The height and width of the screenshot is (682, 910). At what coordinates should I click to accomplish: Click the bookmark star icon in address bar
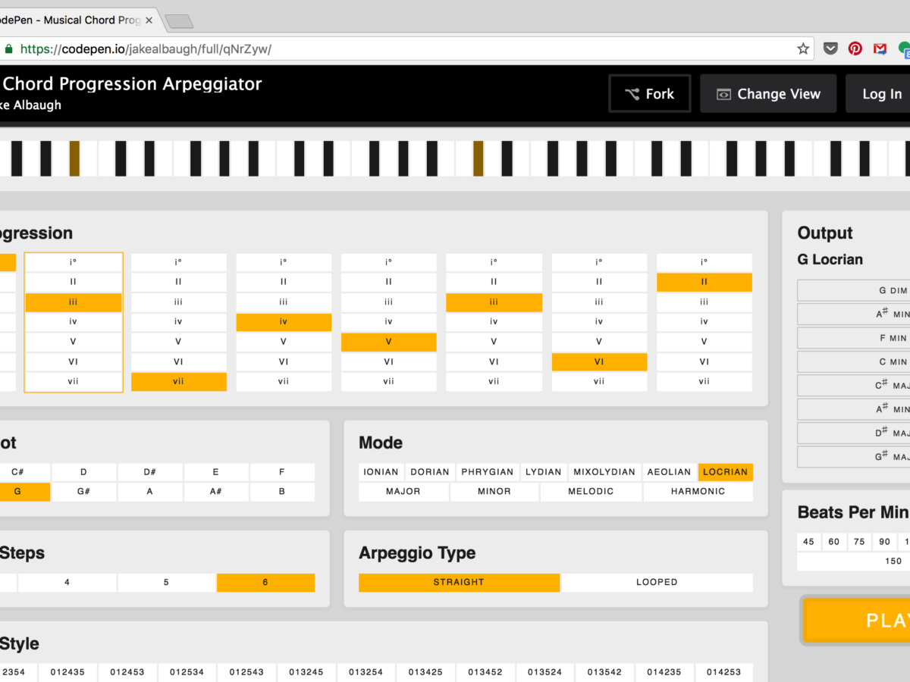pos(803,49)
